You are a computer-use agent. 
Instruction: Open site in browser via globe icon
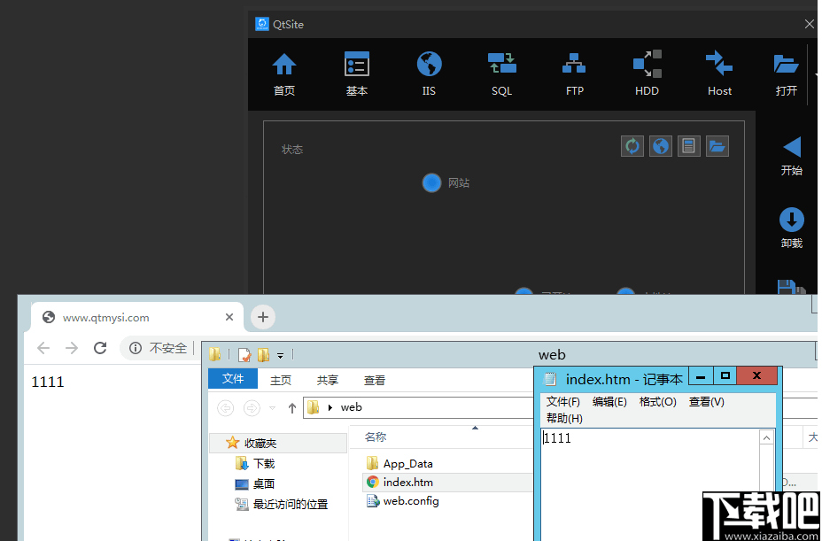(660, 145)
